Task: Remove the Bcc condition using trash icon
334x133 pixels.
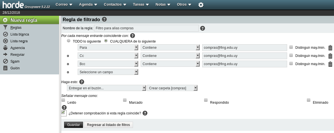Action: click(x=330, y=64)
